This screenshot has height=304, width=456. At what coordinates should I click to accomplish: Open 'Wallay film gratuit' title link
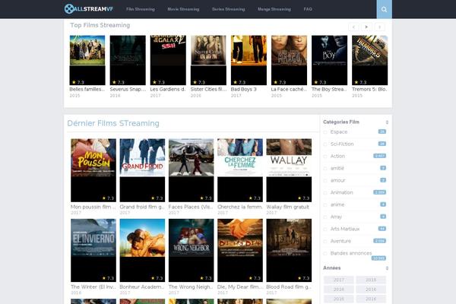(x=287, y=207)
